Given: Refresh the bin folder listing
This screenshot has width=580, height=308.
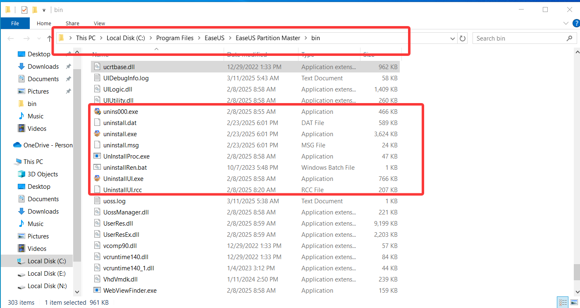Looking at the screenshot, I should pyautogui.click(x=463, y=38).
